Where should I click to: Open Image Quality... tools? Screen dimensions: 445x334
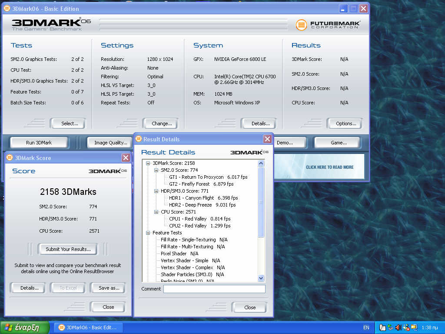[111, 143]
